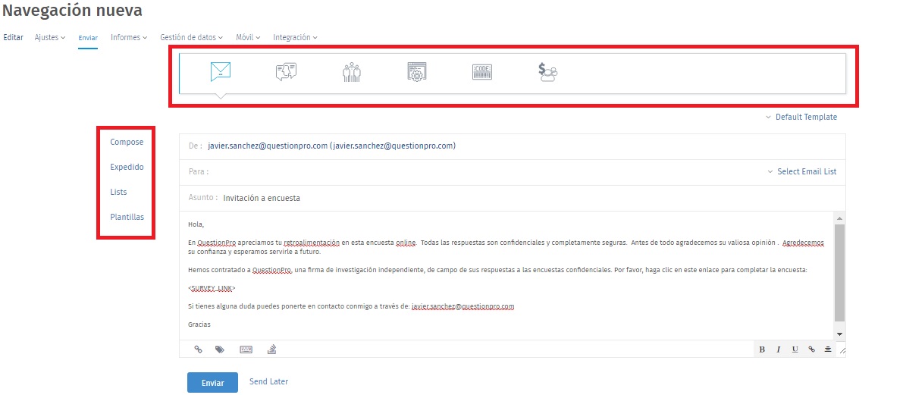903x395 pixels.
Task: Open the social chat bubbles distribution icon
Action: pyautogui.click(x=286, y=72)
